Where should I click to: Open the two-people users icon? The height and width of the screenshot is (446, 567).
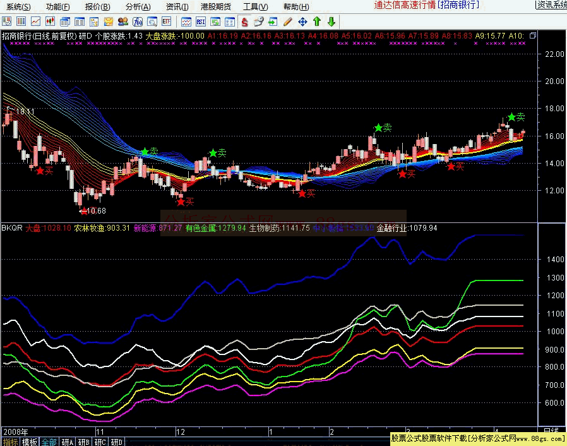tap(123, 21)
